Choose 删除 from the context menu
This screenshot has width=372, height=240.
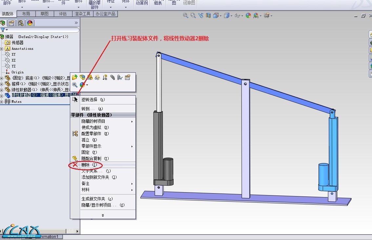coord(86,165)
